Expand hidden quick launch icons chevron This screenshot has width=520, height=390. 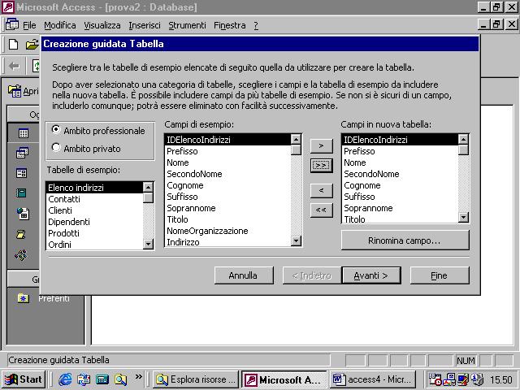point(139,377)
